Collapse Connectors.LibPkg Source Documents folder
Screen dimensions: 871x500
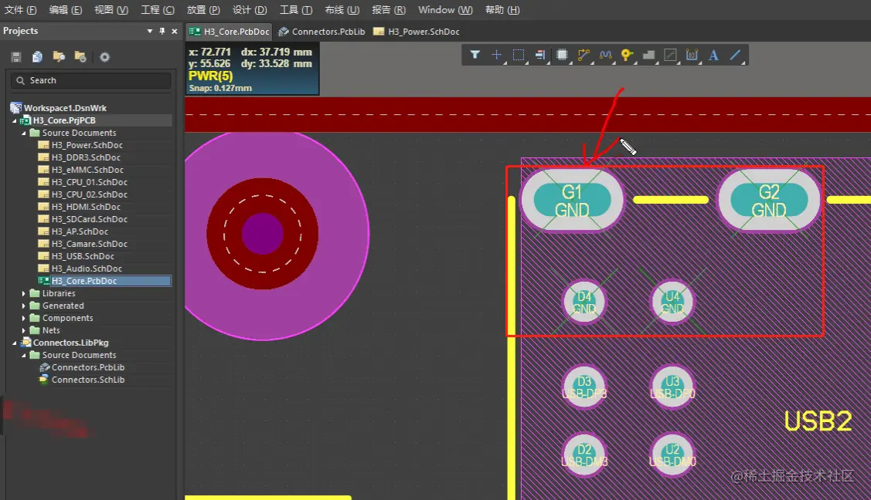tap(24, 355)
